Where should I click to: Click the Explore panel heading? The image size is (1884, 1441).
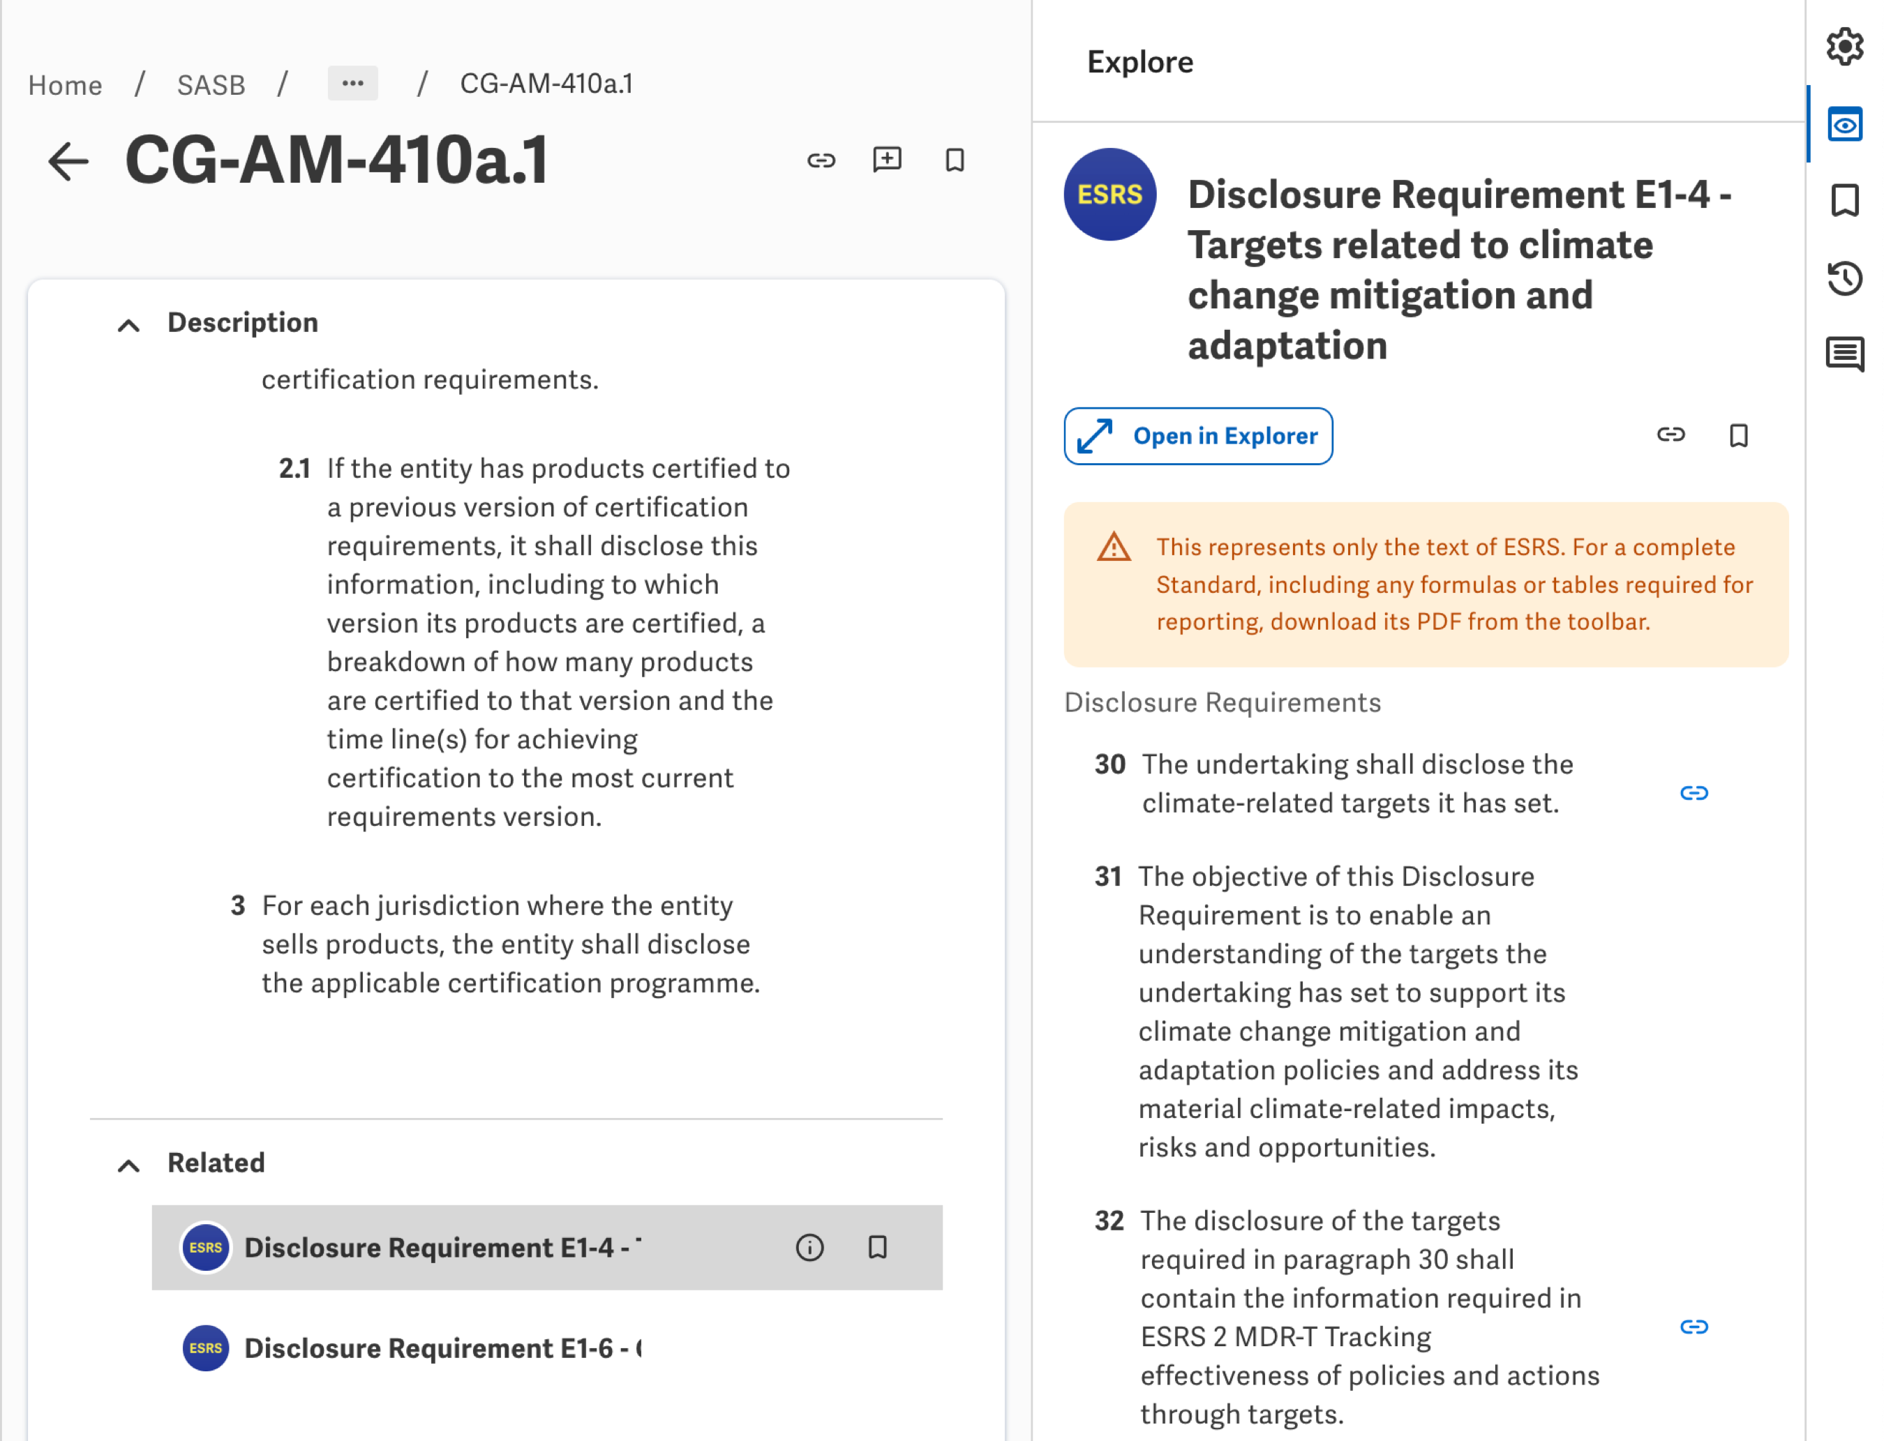(x=1139, y=62)
